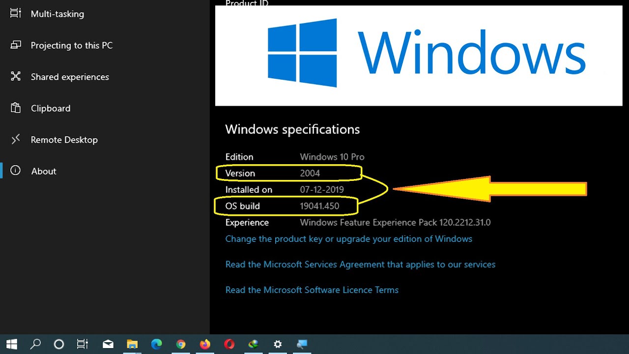The width and height of the screenshot is (629, 354).
Task: Open Internet Download Manager taskbar icon
Action: click(254, 344)
